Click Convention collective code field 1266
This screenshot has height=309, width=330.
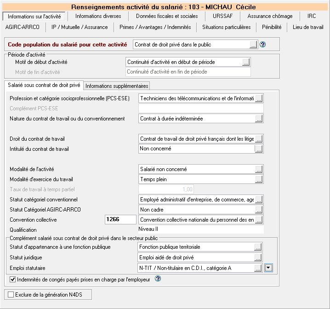click(120, 220)
